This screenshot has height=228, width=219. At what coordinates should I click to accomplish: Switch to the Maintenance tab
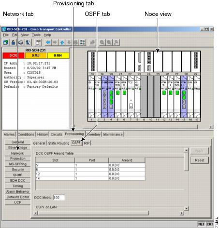pos(113,134)
